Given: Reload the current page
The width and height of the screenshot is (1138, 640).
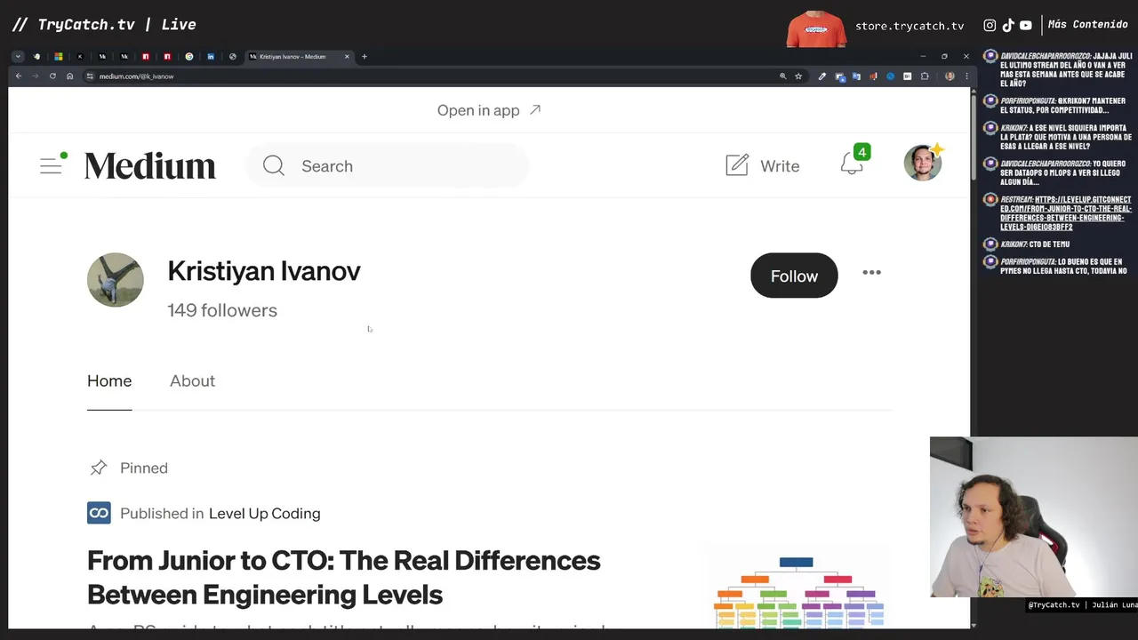Looking at the screenshot, I should pos(52,76).
